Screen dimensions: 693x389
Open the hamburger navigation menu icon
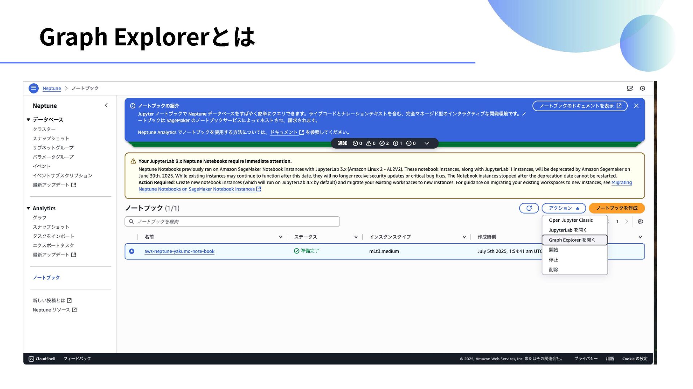(34, 88)
